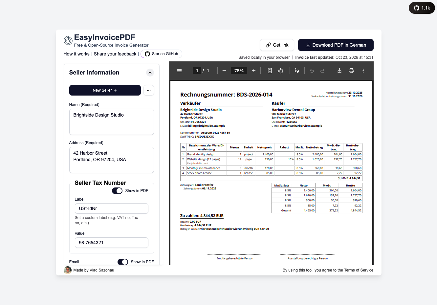
Task: Undo the last PDF annotation
Action: pyautogui.click(x=312, y=71)
